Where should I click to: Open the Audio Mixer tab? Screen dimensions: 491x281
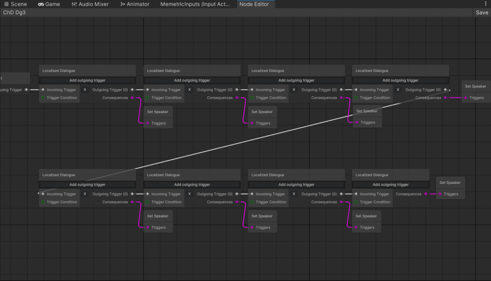coord(91,4)
